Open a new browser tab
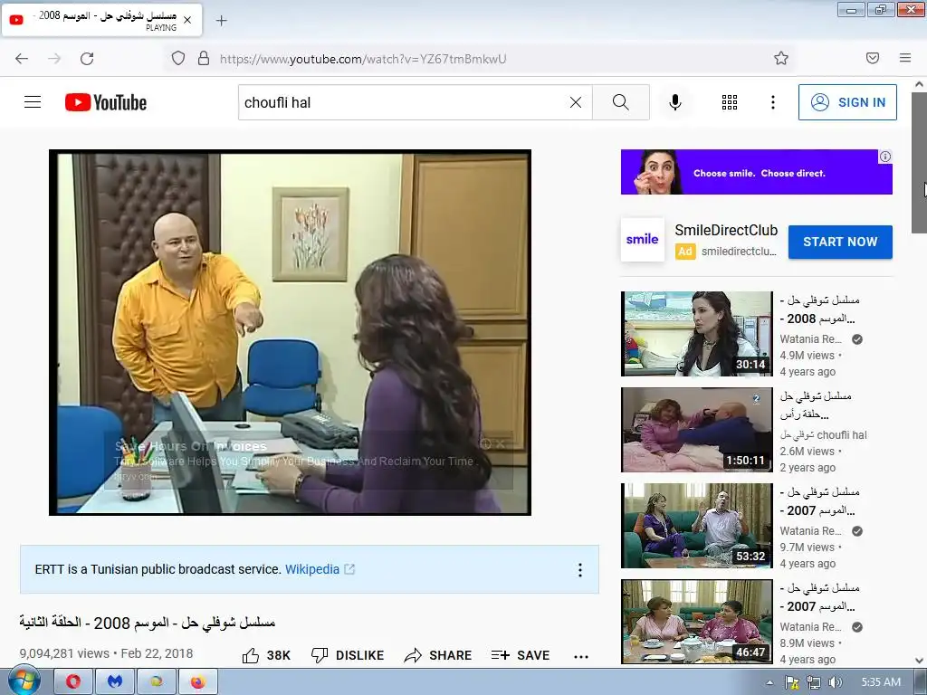Viewport: 927px width, 695px height. point(221,21)
